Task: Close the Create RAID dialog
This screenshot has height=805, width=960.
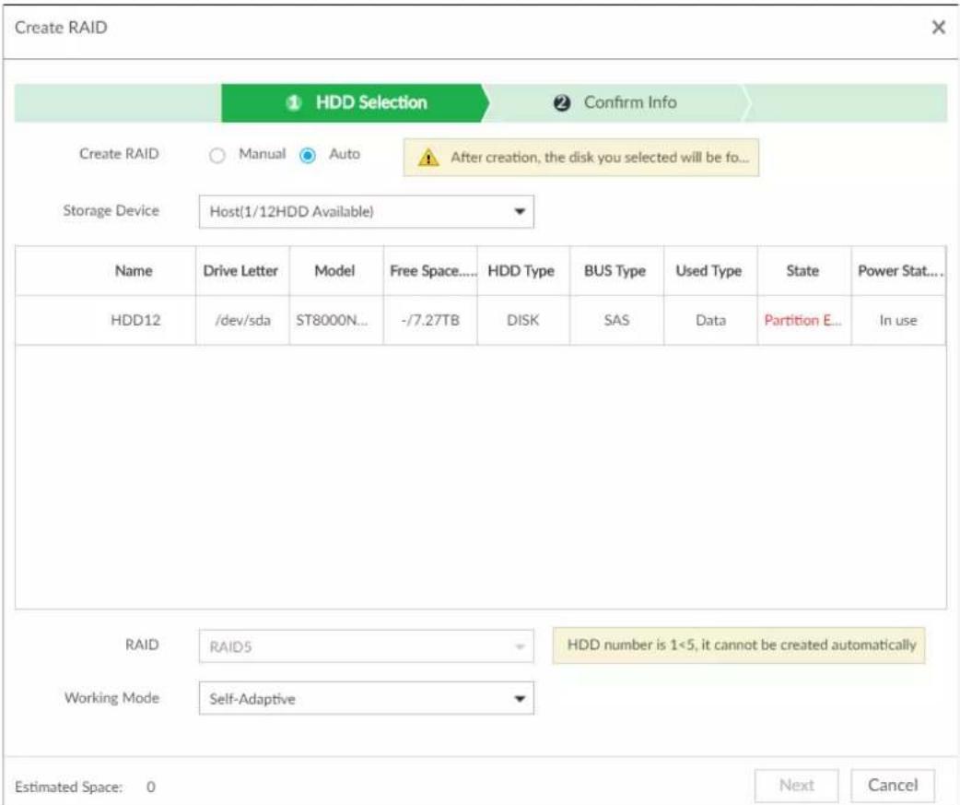Action: point(938,28)
